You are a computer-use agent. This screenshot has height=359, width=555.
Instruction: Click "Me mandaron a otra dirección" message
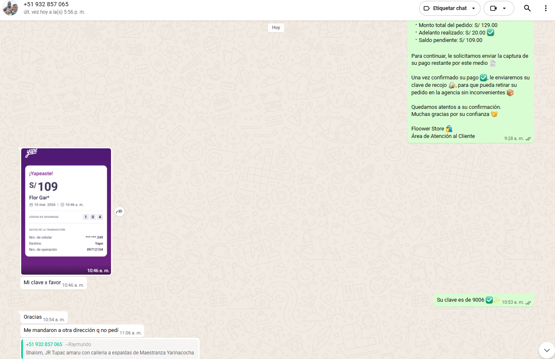coord(71,331)
